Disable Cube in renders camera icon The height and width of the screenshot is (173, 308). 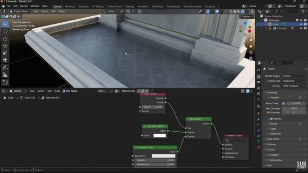click(305, 25)
